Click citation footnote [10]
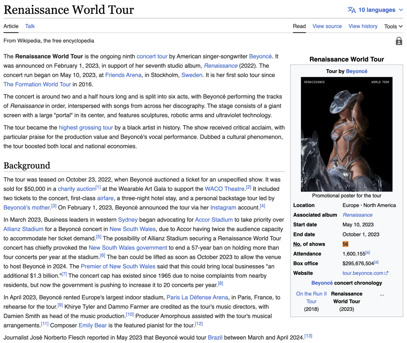 pos(130,314)
